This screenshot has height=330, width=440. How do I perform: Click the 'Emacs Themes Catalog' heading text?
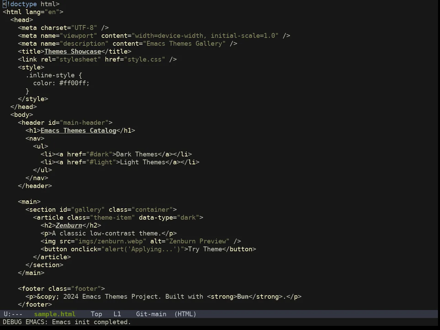tap(78, 131)
